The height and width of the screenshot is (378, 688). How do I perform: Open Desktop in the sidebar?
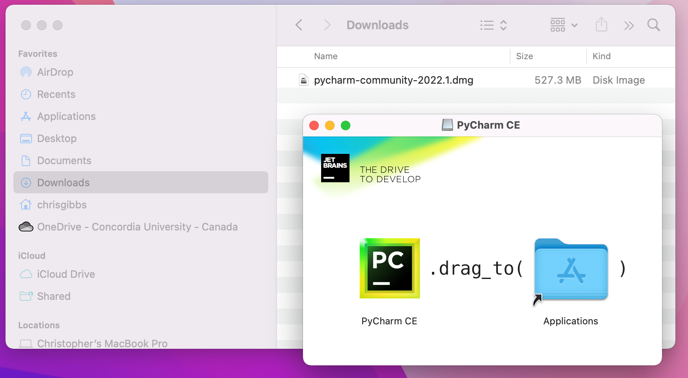point(141,138)
